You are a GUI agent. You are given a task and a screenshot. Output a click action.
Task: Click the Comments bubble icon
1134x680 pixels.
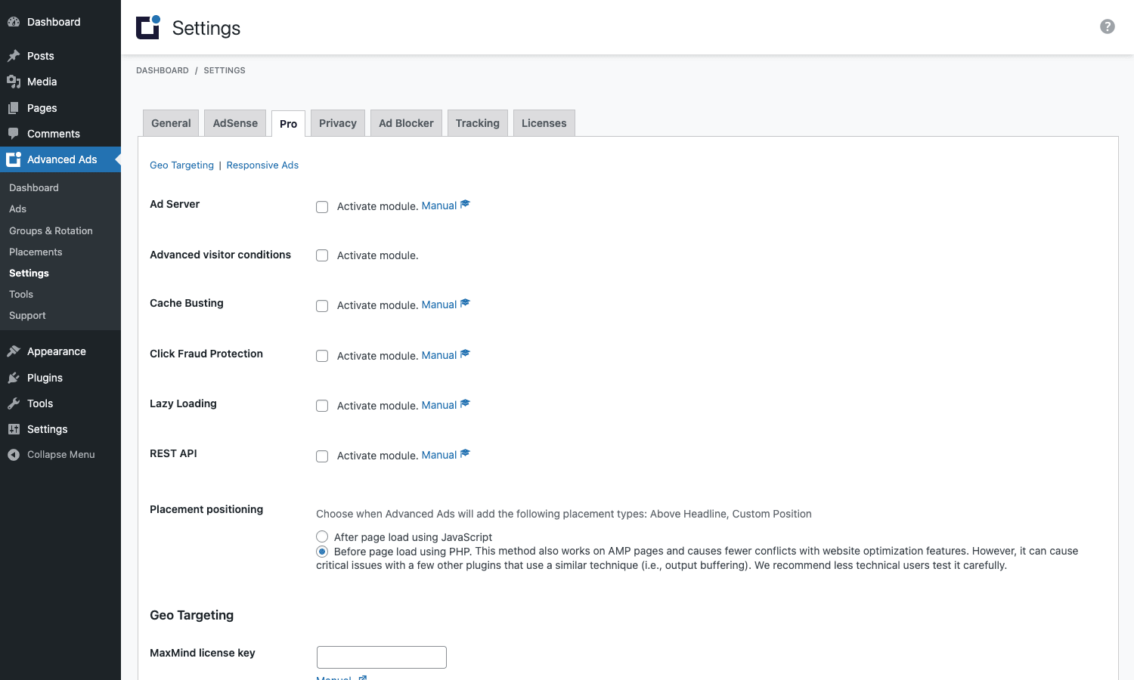click(14, 134)
